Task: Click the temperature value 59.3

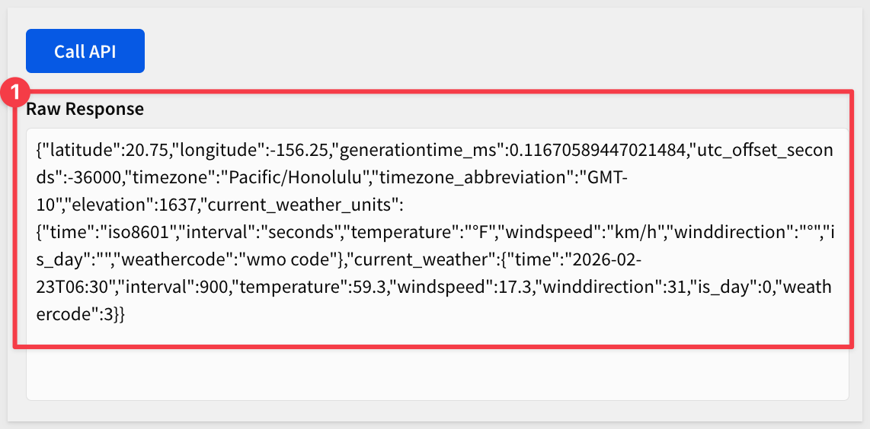Action: tap(362, 287)
